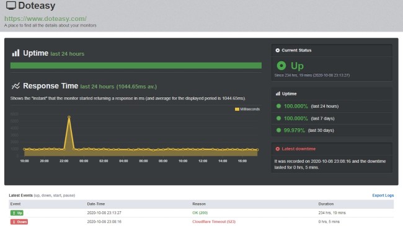Click last data point on response chart
The height and width of the screenshot is (226, 403).
click(257, 150)
